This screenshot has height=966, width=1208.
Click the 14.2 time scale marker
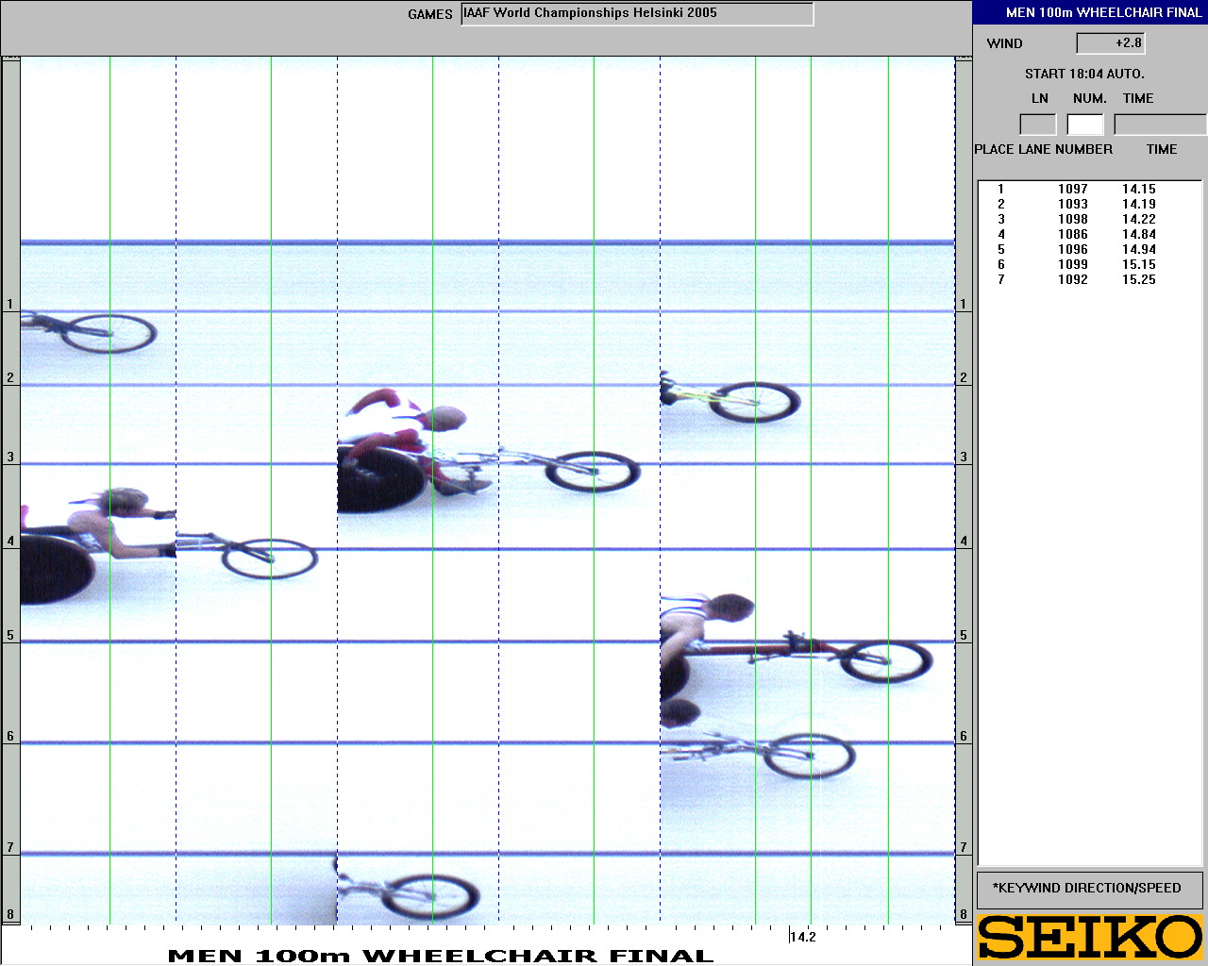(x=802, y=937)
